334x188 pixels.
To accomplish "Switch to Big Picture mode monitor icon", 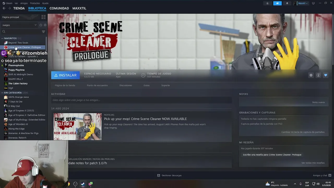I will pyautogui.click(x=313, y=3).
